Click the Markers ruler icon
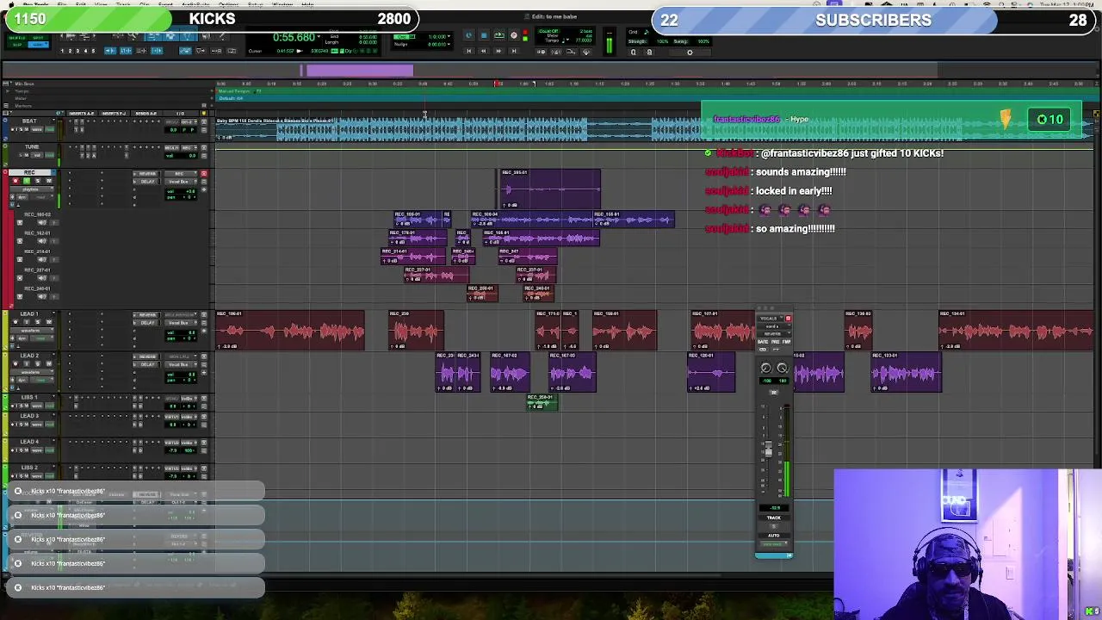The width and height of the screenshot is (1102, 620). tap(6, 106)
